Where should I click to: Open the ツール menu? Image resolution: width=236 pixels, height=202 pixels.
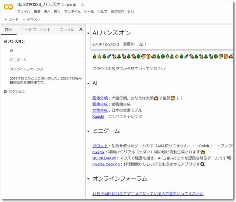tap(89, 11)
